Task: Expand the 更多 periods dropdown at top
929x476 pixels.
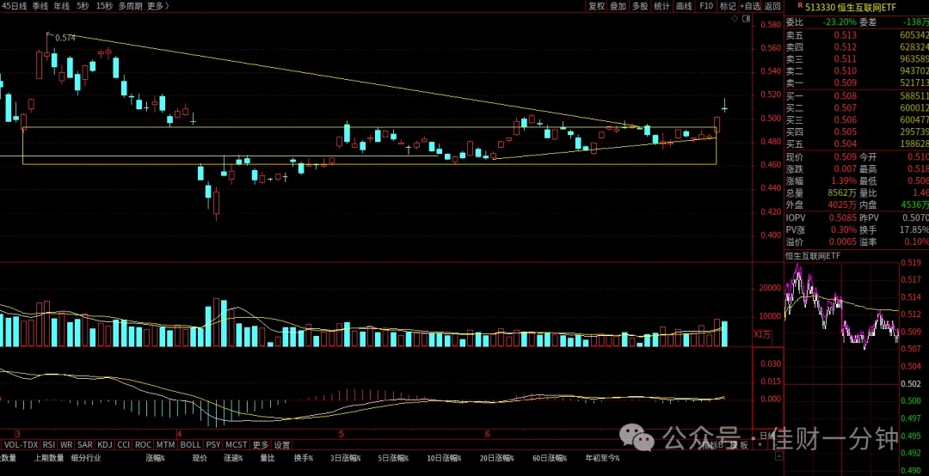Action: coord(157,6)
